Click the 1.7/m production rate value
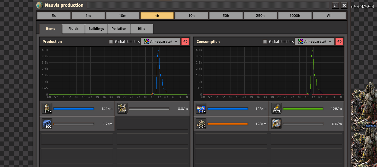Image resolution: width=377 pixels, height=167 pixels. (x=107, y=124)
